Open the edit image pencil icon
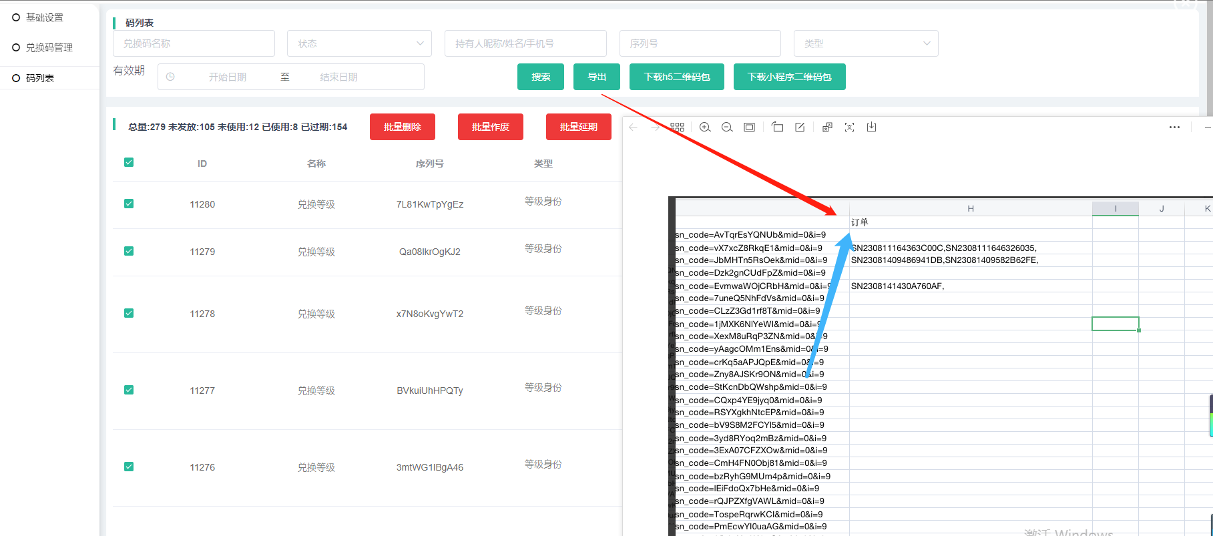The image size is (1213, 536). pyautogui.click(x=800, y=127)
